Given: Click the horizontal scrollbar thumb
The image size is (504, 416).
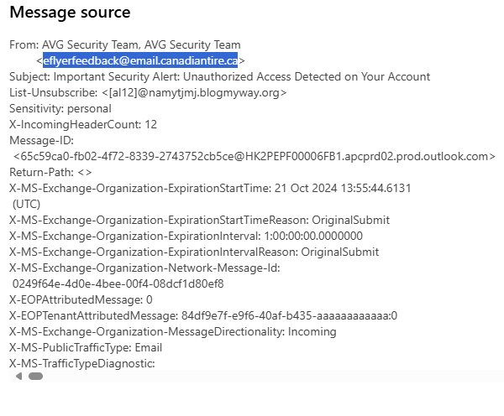Looking at the screenshot, I should (35, 377).
